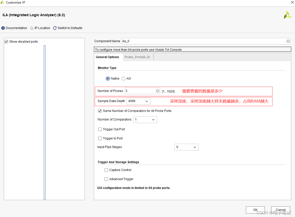Screen dimensions: 295x217
Task: Click the IP Location folder icon
Action: tap(32, 28)
